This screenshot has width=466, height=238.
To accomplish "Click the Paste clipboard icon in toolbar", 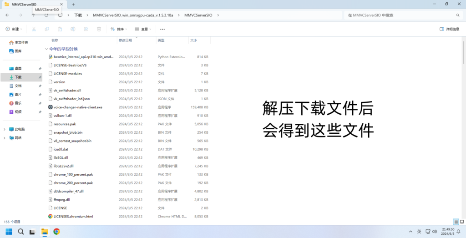I will [x=60, y=29].
